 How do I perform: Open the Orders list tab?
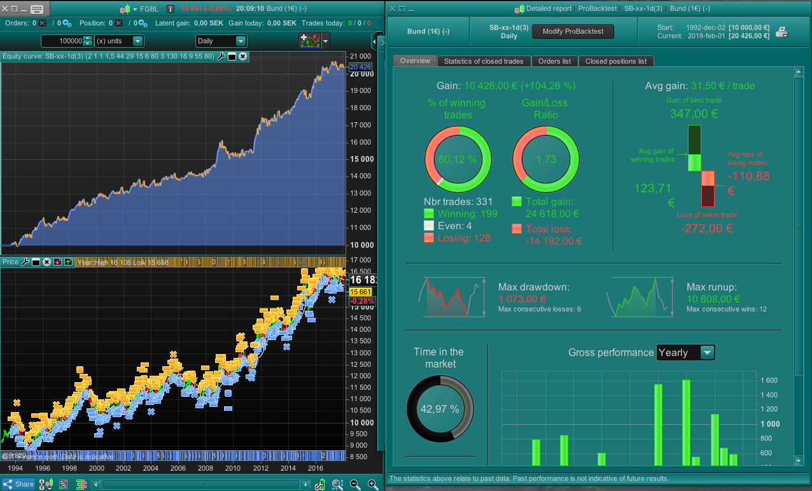[x=554, y=61]
